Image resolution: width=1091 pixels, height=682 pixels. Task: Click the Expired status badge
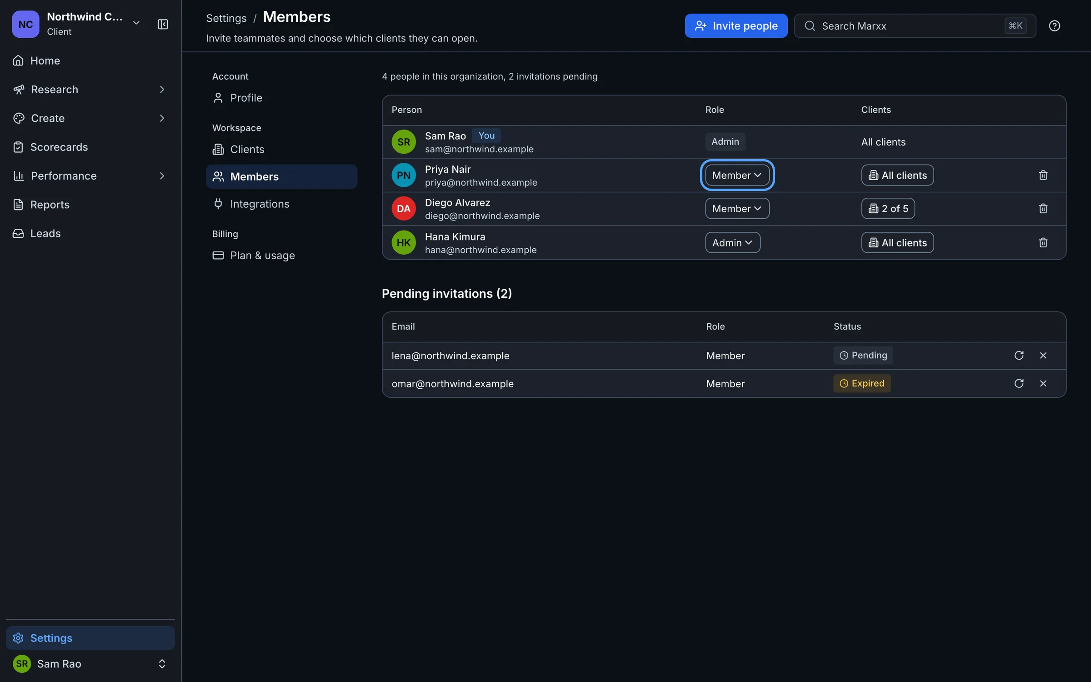tap(861, 383)
